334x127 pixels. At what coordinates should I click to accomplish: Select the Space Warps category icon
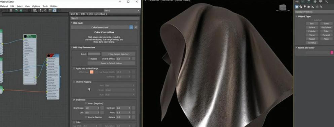click(317, 7)
